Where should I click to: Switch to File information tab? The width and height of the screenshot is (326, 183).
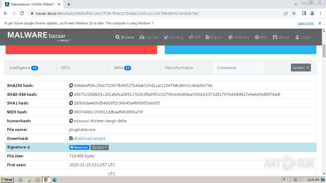pos(186,68)
